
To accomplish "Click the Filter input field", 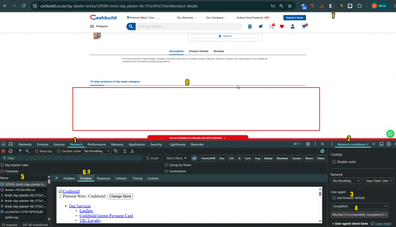I will [72, 158].
